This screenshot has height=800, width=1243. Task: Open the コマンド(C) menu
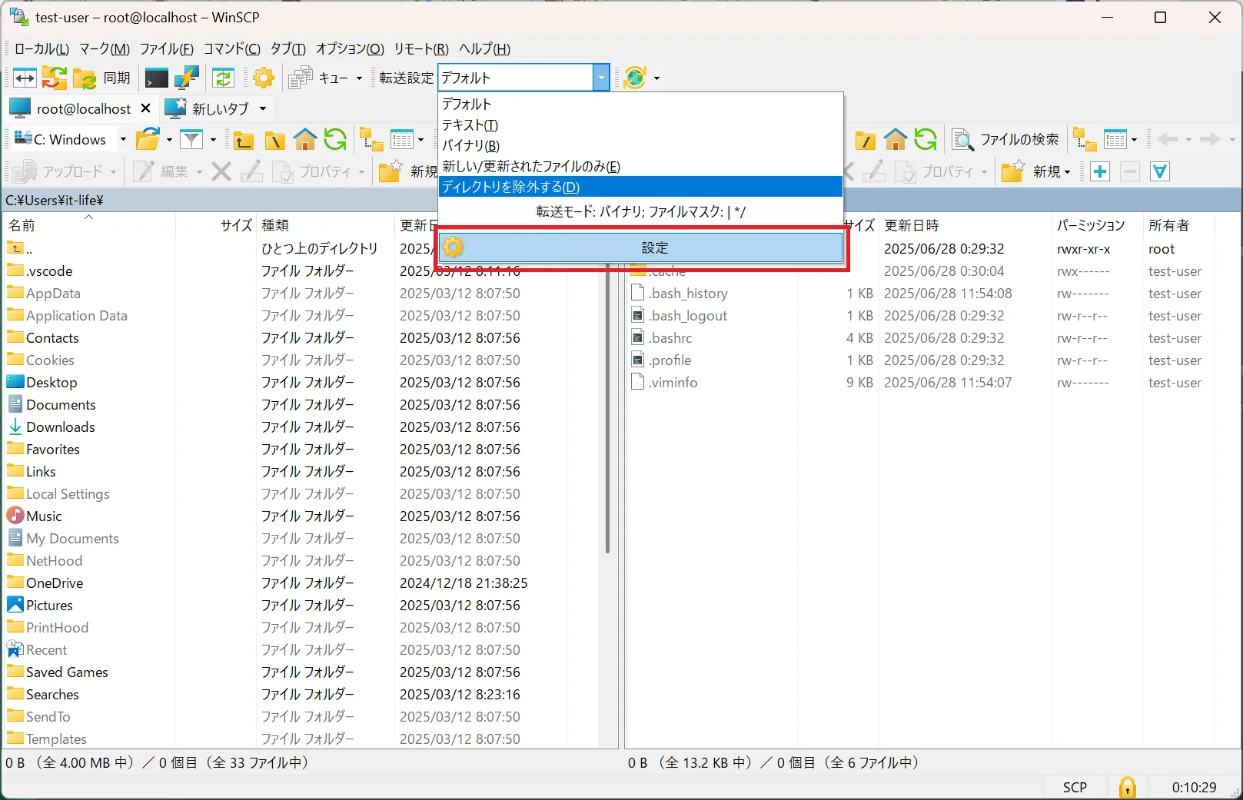(231, 48)
